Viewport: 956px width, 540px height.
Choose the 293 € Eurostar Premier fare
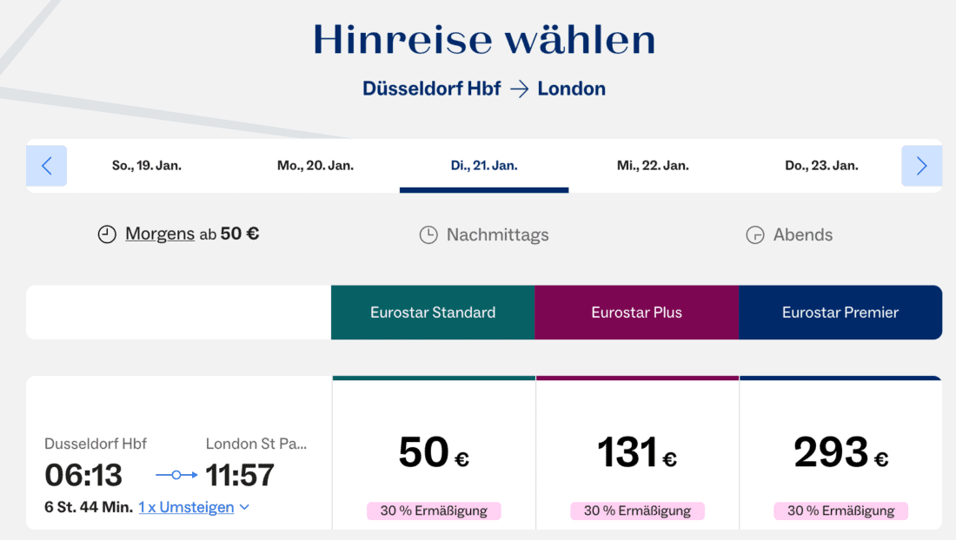[840, 454]
